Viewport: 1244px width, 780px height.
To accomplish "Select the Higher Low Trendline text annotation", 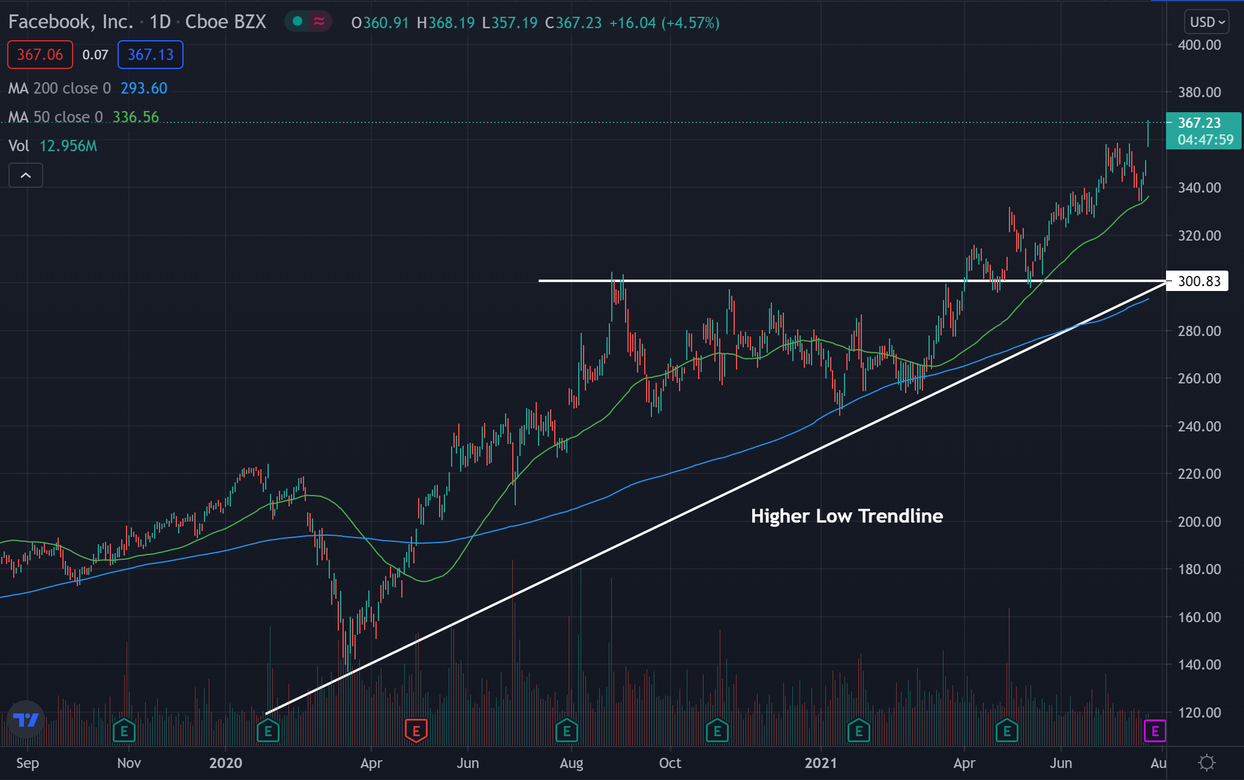I will point(847,515).
